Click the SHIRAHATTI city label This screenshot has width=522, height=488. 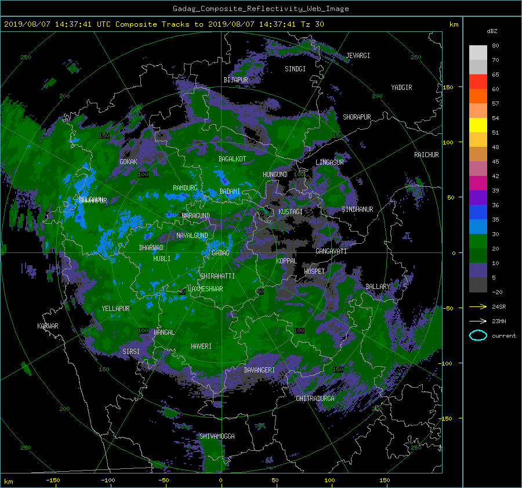point(217,276)
